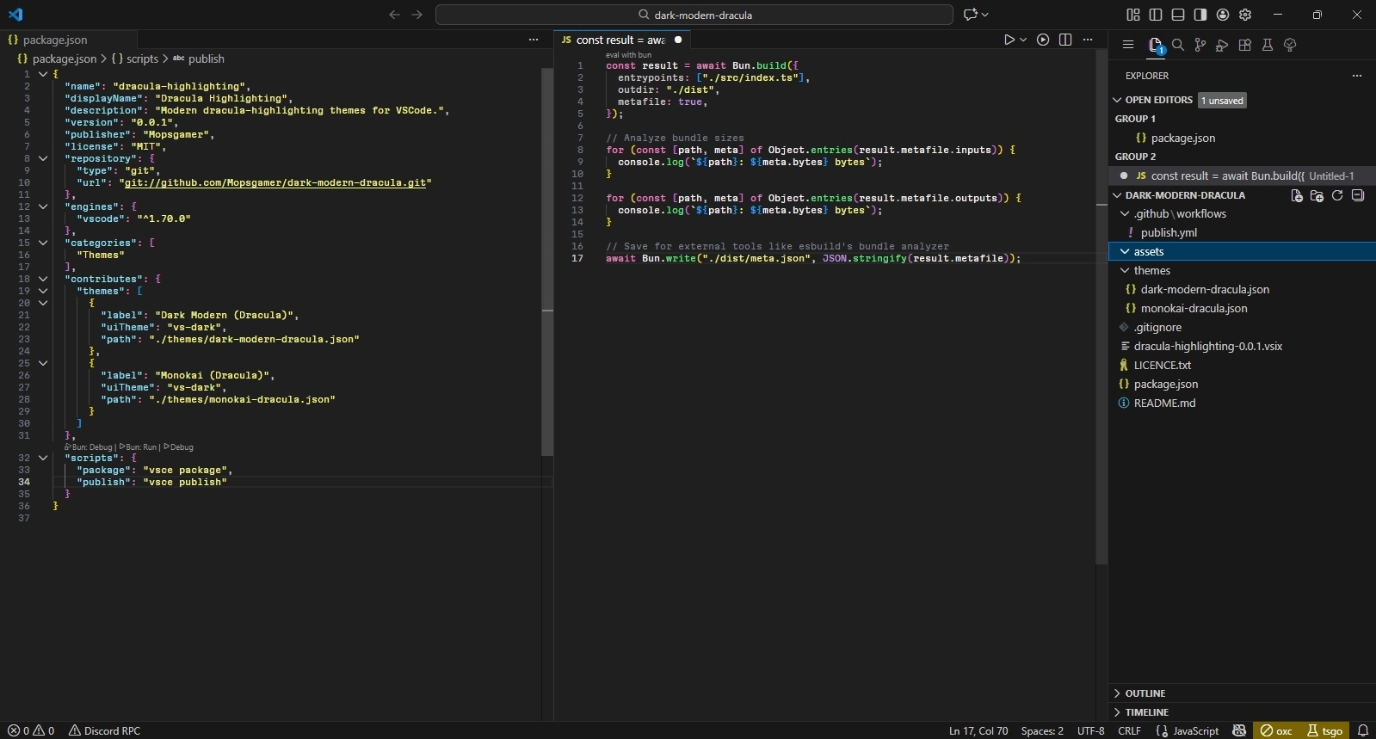Open More Actions for package.json editor group
This screenshot has height=739, width=1376.
(x=534, y=40)
